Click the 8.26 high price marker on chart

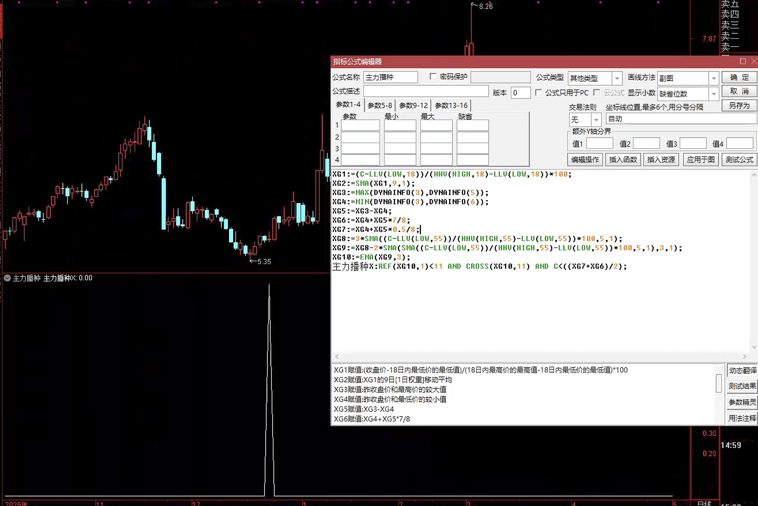486,7
